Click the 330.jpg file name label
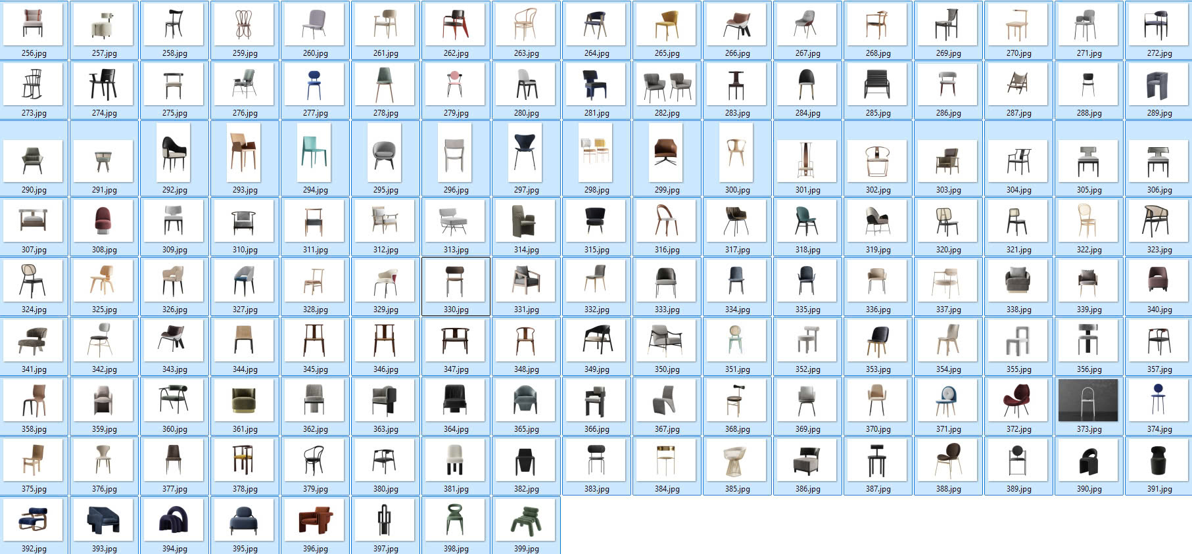 (456, 310)
